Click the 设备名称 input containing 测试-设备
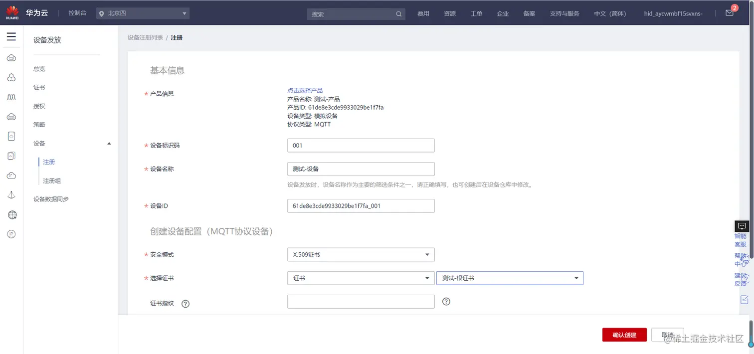Viewport: 754px width, 354px height. (x=361, y=169)
